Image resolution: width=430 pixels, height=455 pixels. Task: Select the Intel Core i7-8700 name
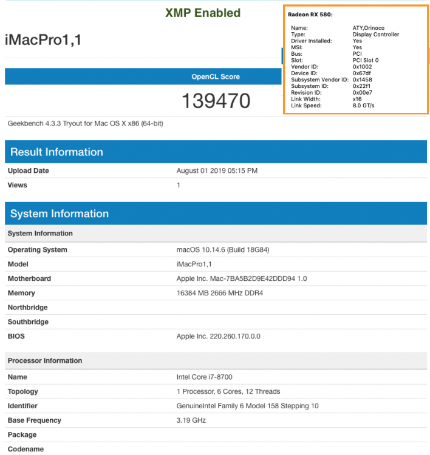pyautogui.click(x=205, y=377)
